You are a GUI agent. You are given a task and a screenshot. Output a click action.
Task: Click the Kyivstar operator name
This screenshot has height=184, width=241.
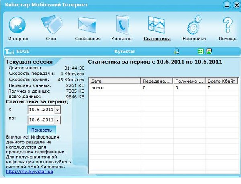pos(125,51)
